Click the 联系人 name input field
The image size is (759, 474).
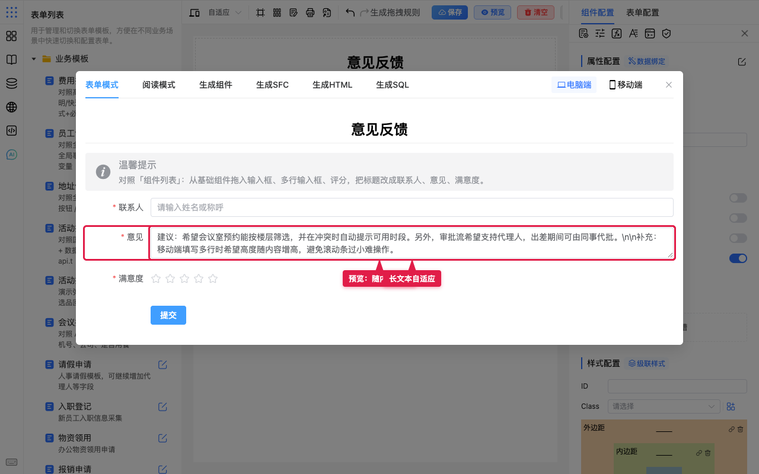[x=412, y=207]
